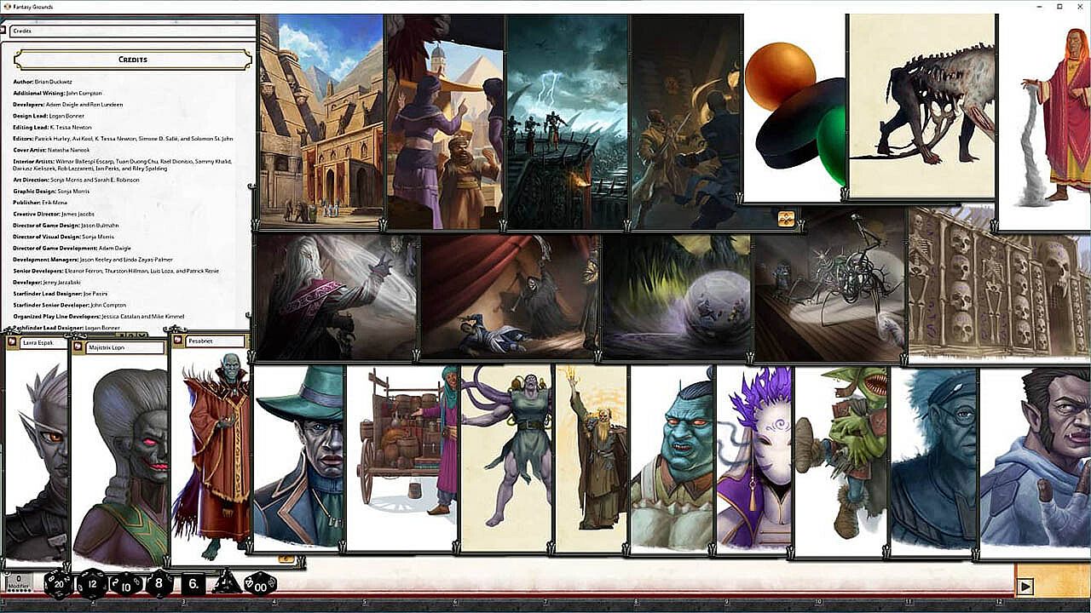
Task: Click the link icon beside Laura Espak
Action: pos(12,342)
